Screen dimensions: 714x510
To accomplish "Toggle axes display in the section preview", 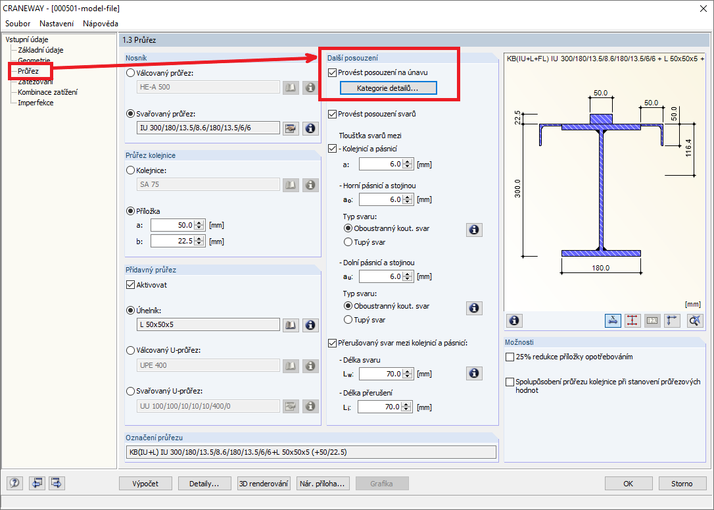I will coord(673,320).
